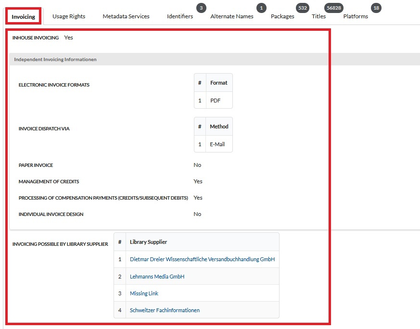Image resolution: width=420 pixels, height=329 pixels.
Task: Select the Metadata Services tab
Action: click(126, 16)
